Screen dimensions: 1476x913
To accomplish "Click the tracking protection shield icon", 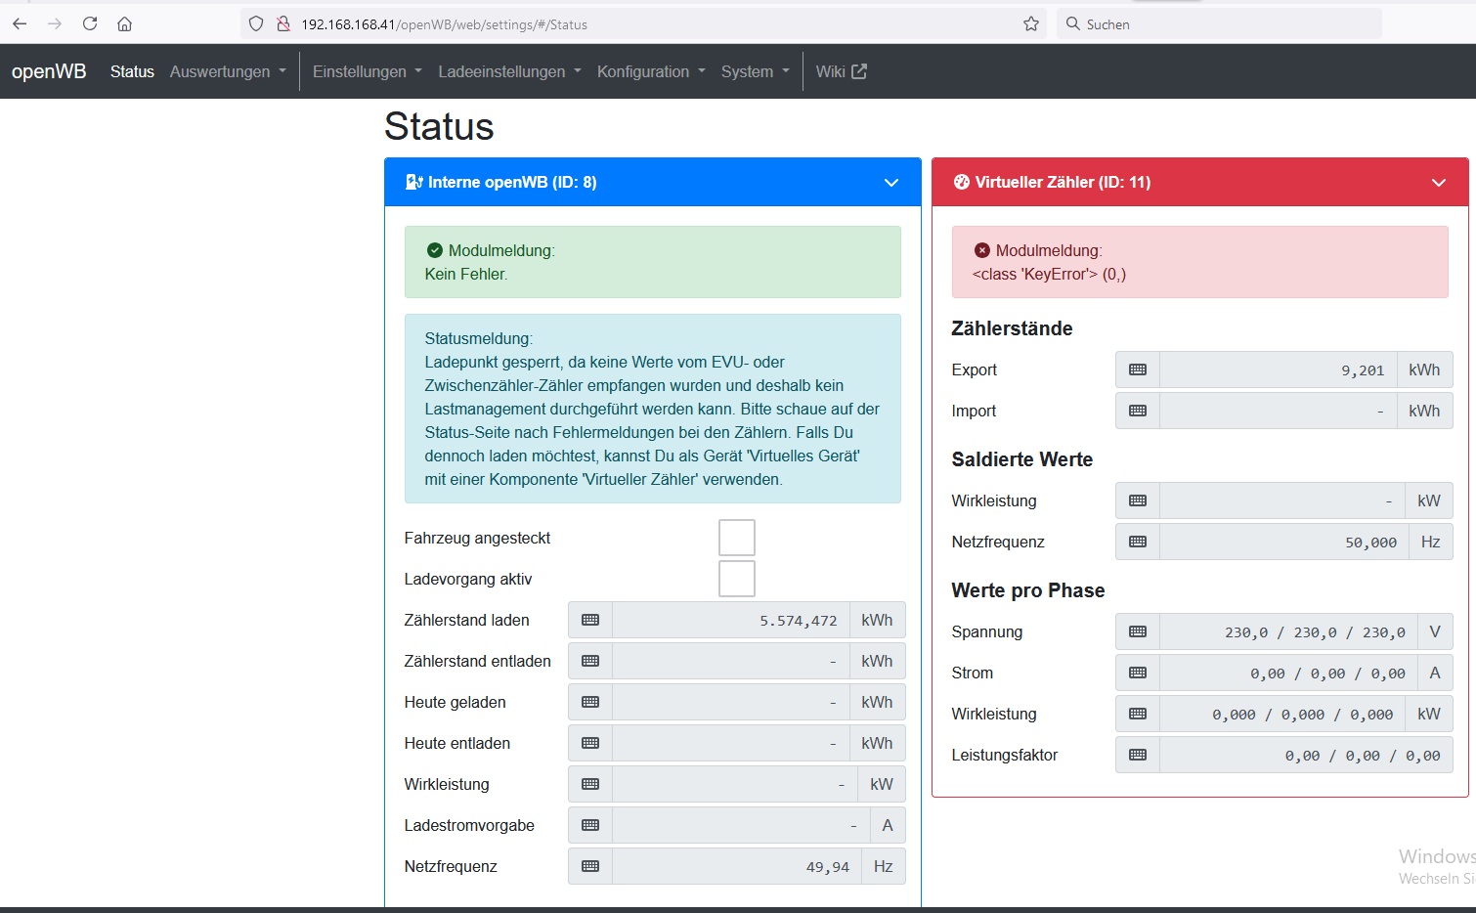I will [x=256, y=23].
